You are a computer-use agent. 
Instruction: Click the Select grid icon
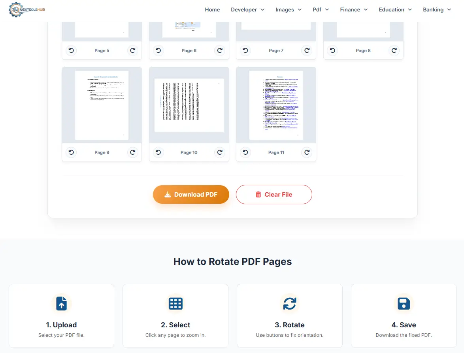pyautogui.click(x=175, y=303)
